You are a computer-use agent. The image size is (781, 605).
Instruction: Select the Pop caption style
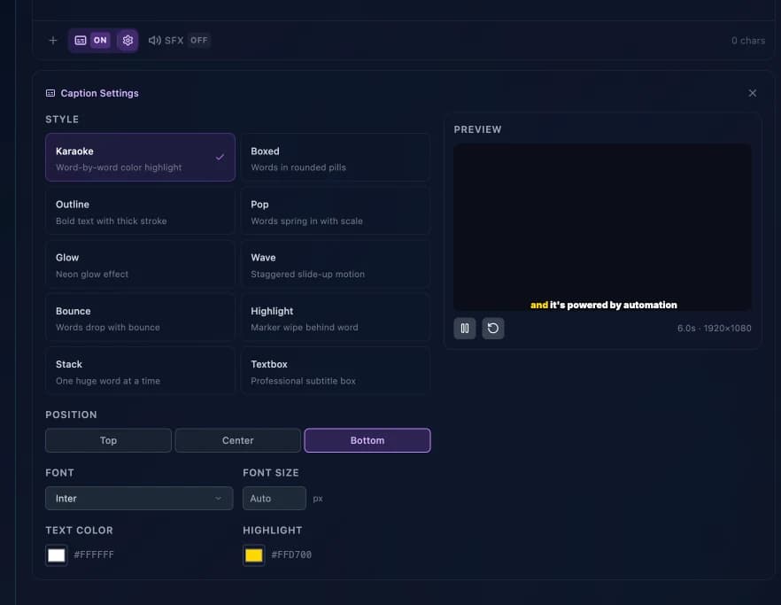coord(336,212)
